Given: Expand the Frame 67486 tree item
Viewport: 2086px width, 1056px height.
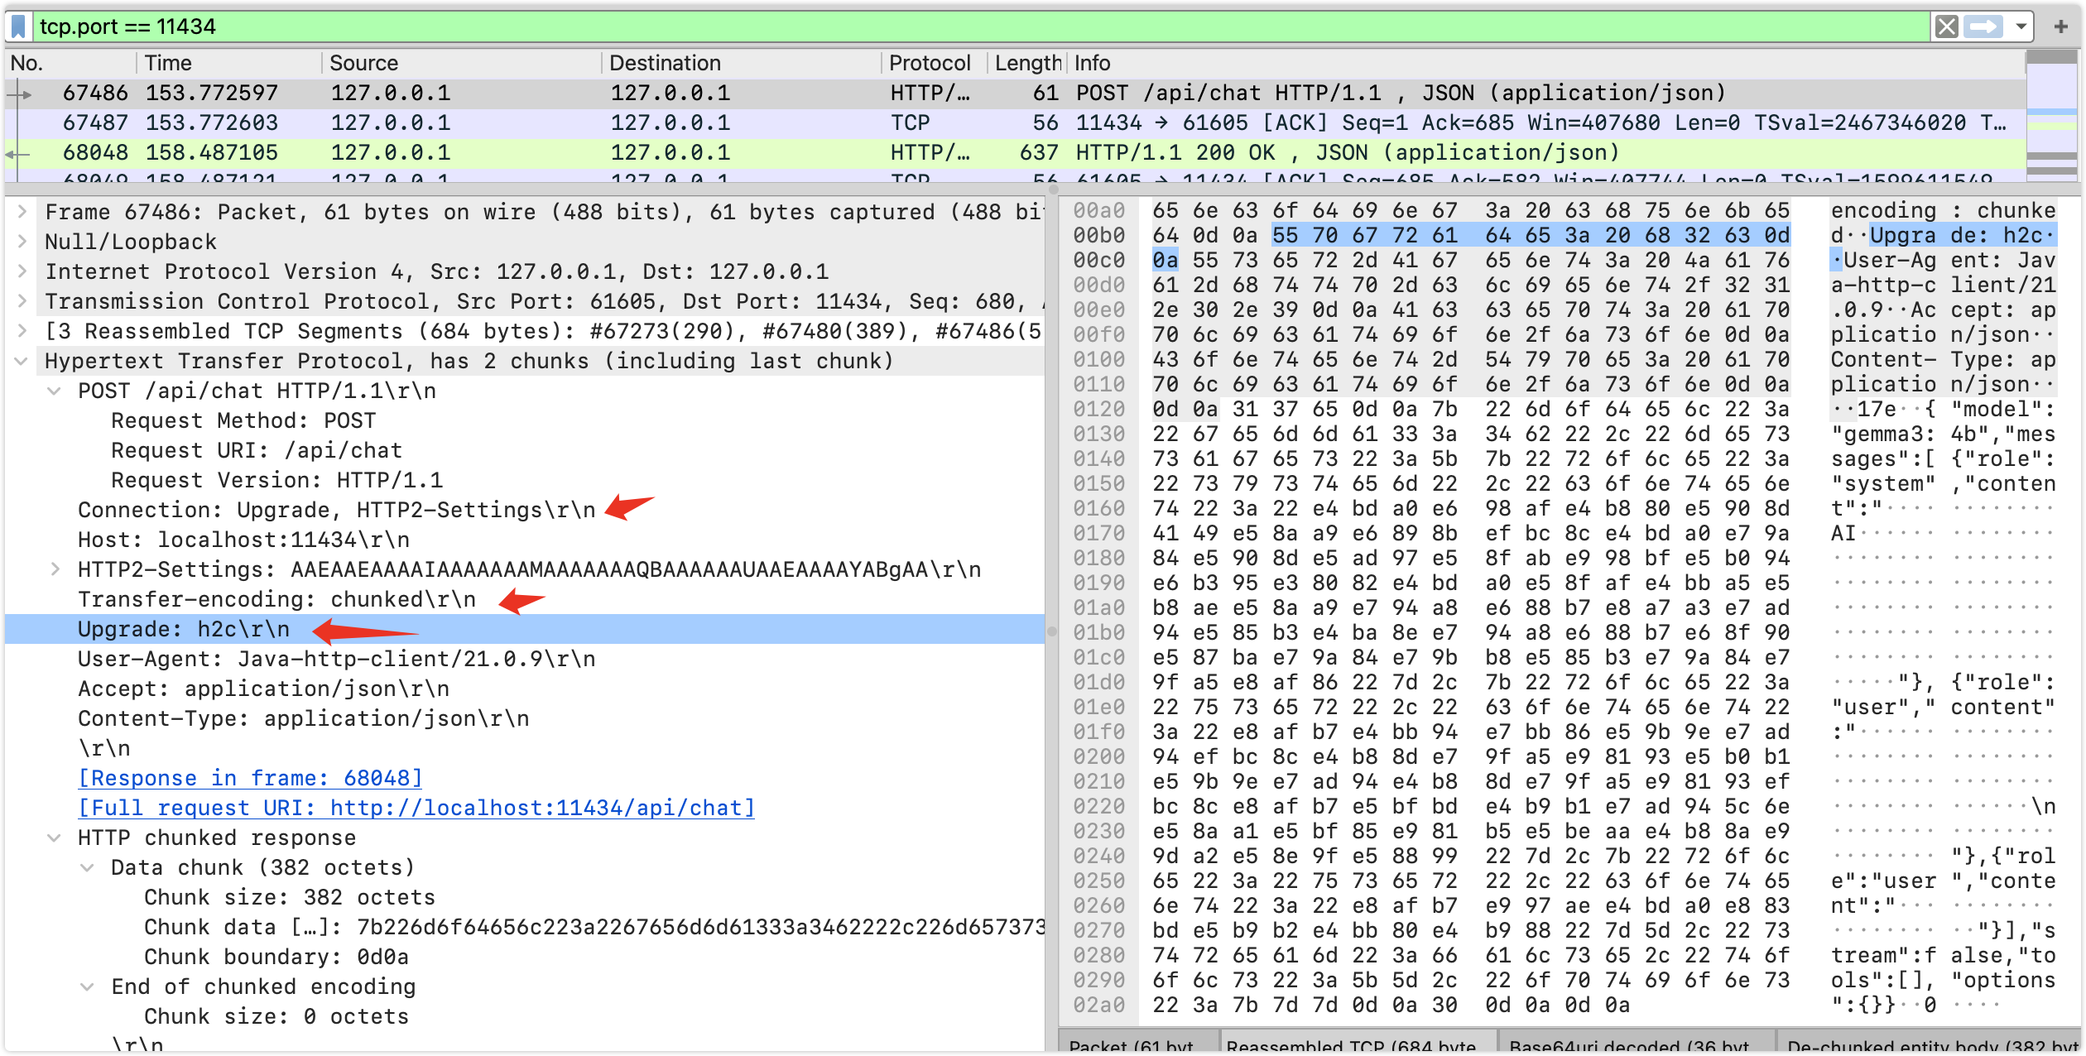Looking at the screenshot, I should tap(22, 212).
